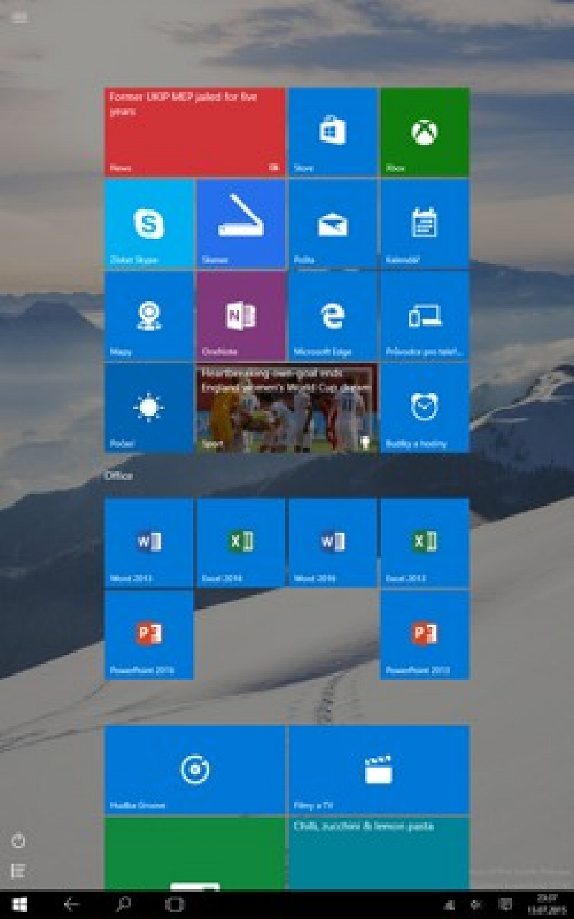Open the Store tile
574x919 pixels.
point(333,132)
